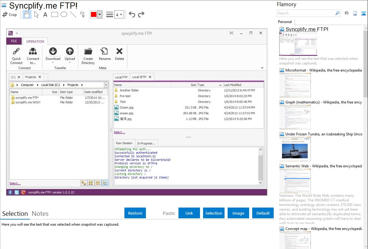The width and height of the screenshot is (368, 249).
Task: Click Select... link under local list
Action: coord(15,184)
